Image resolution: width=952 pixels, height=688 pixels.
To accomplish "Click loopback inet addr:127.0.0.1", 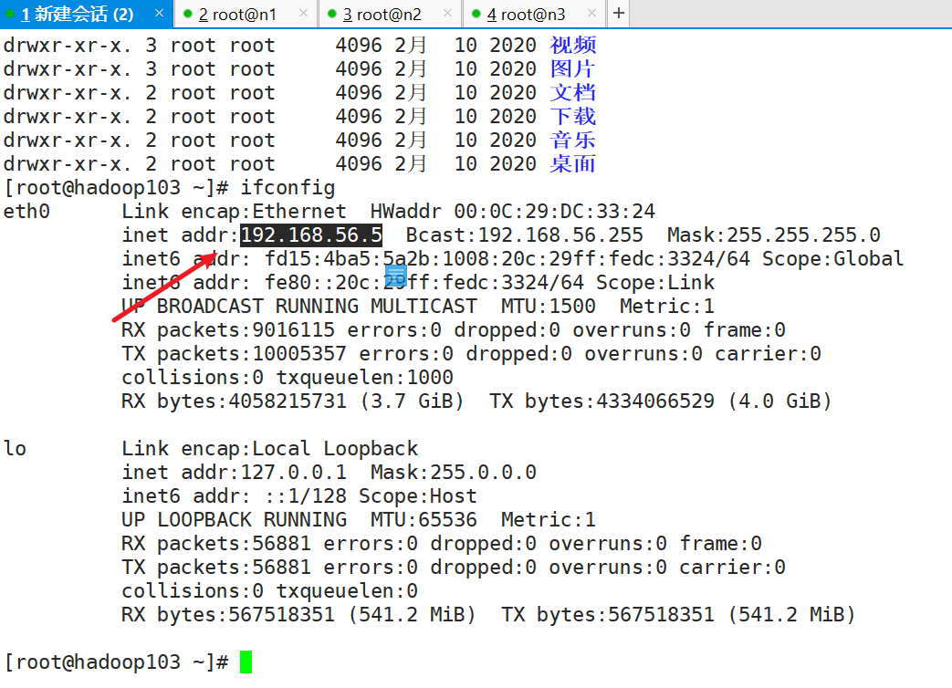I will tap(235, 472).
